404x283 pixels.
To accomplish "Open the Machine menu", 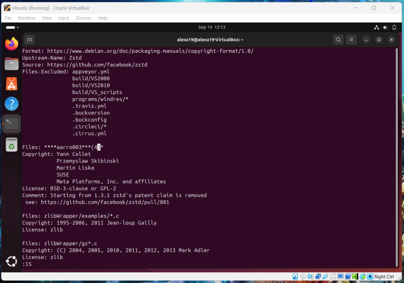I will click(x=26, y=18).
